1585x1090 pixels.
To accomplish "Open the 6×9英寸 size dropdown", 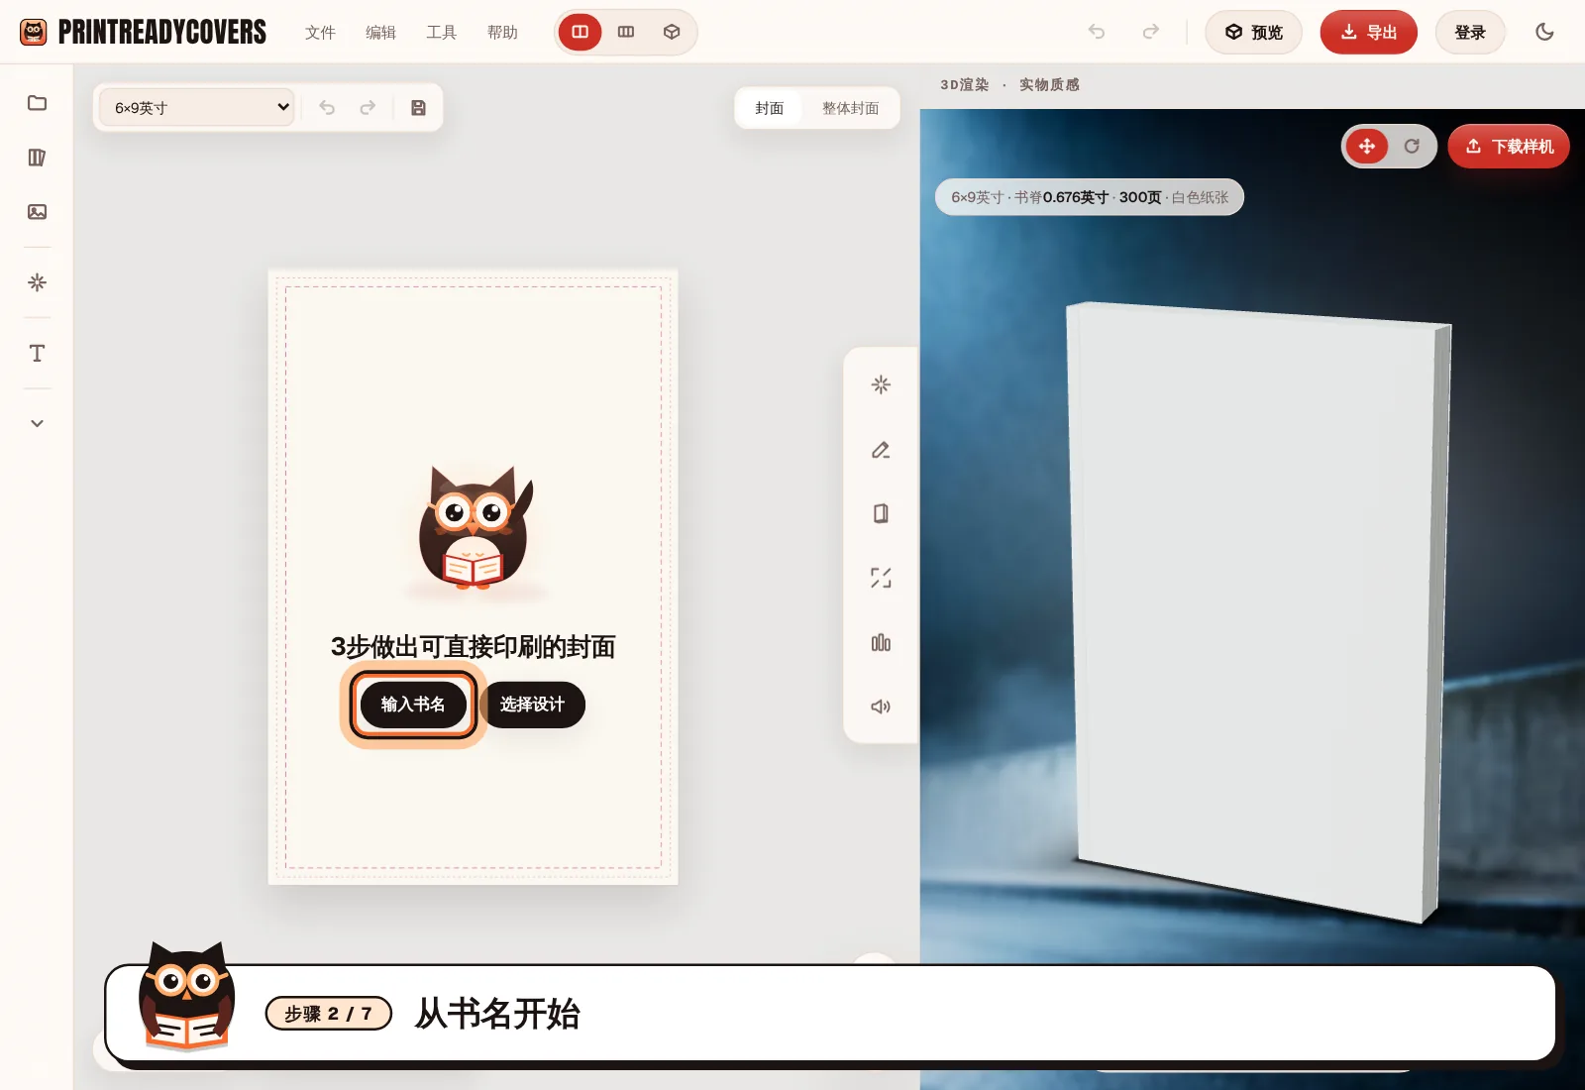I will 197,107.
